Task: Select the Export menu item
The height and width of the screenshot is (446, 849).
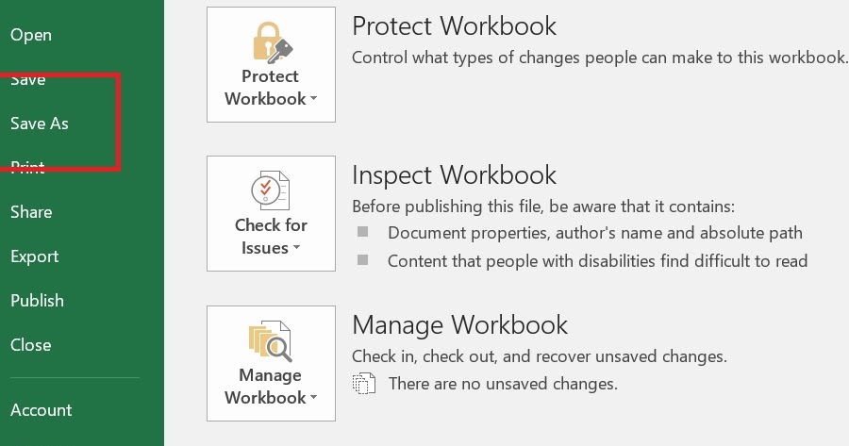Action: pos(34,256)
